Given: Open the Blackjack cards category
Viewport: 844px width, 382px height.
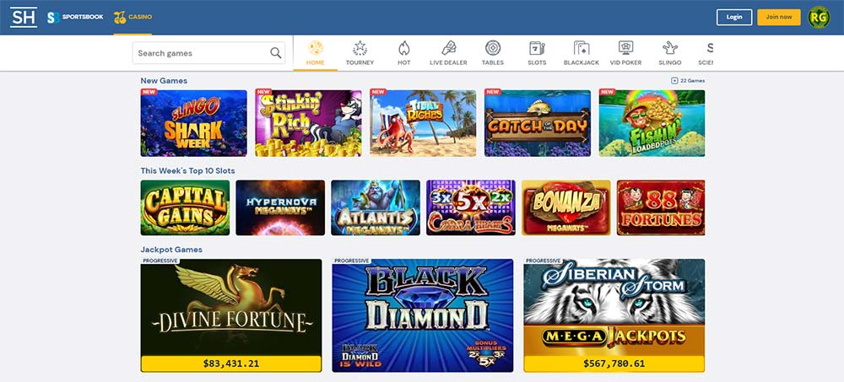Looking at the screenshot, I should [582, 48].
